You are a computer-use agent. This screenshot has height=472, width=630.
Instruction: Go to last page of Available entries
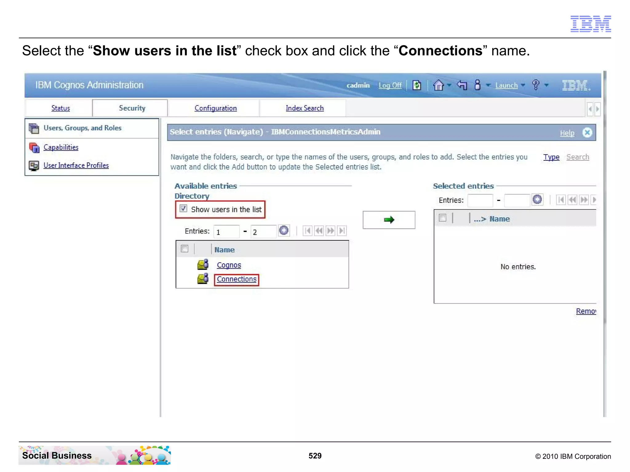342,231
